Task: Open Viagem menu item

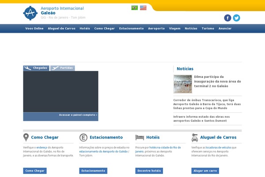Action: click(x=174, y=28)
